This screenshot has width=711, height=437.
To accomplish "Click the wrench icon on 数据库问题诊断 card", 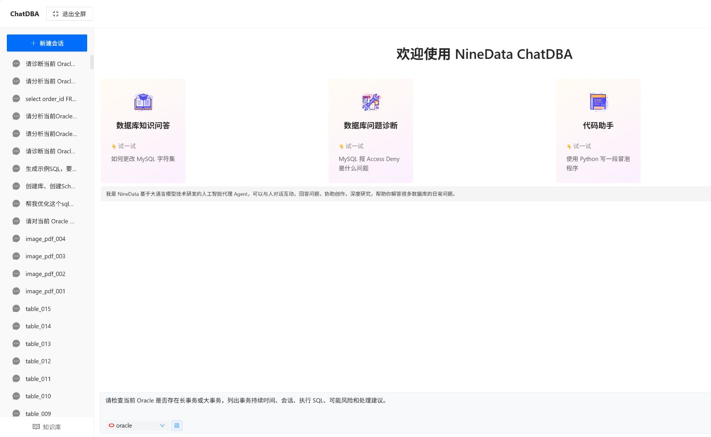I will click(x=371, y=102).
